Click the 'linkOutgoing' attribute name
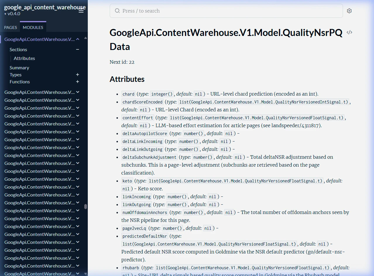 [137, 204]
